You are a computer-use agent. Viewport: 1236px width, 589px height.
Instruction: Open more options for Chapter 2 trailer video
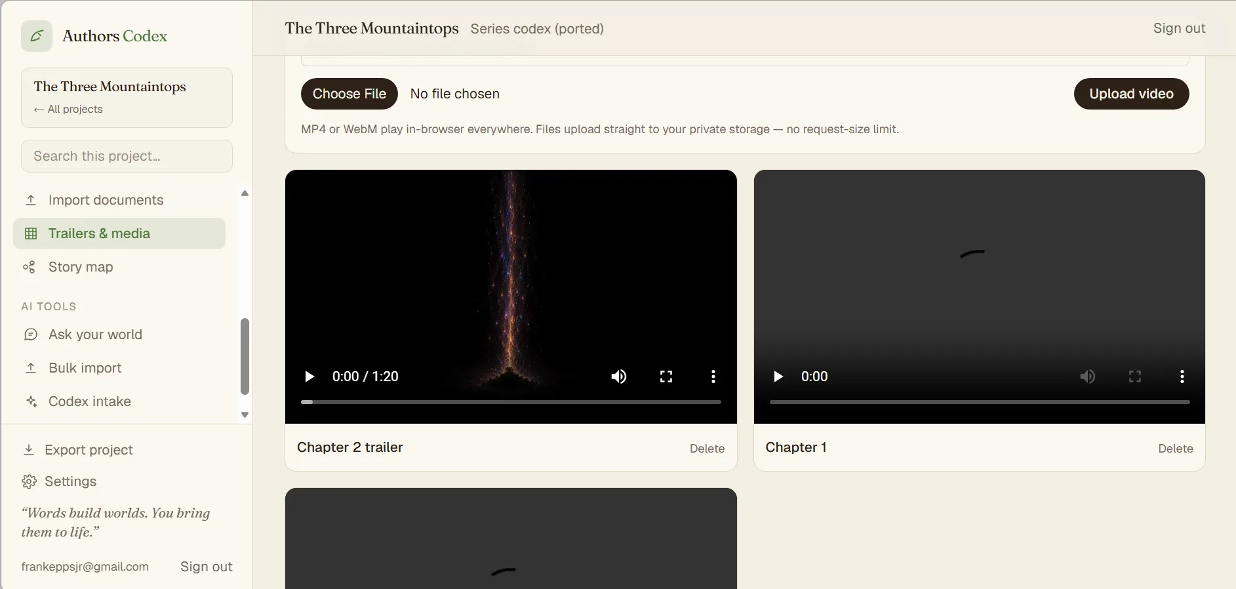[x=713, y=376]
